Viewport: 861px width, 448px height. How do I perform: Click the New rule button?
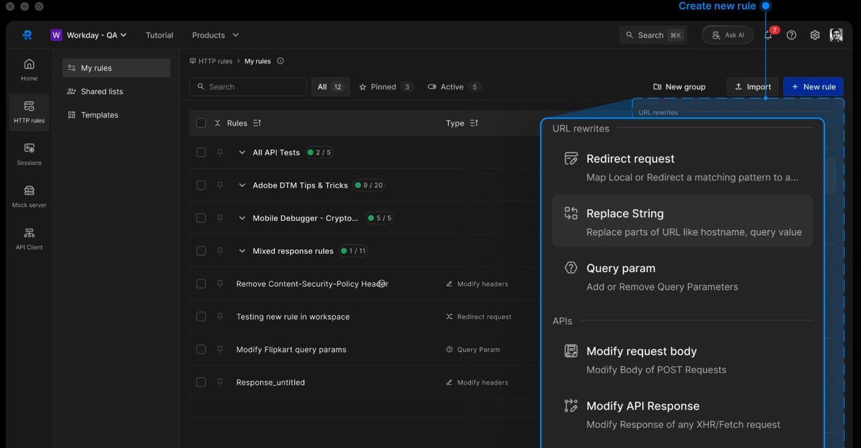[813, 87]
